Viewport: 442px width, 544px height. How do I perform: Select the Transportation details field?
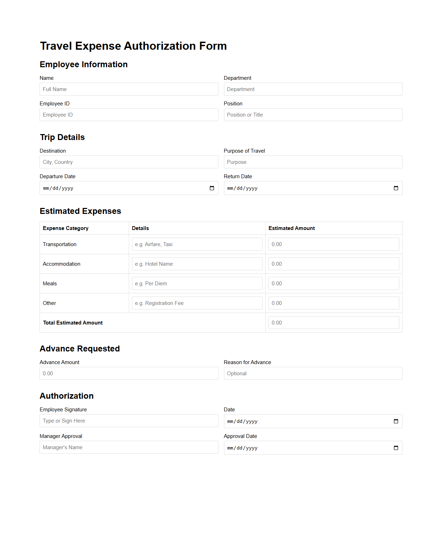[x=197, y=244]
